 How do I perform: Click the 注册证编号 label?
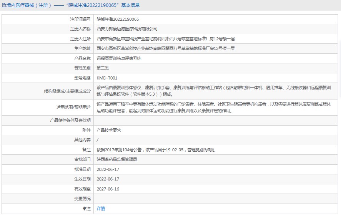[80, 19]
